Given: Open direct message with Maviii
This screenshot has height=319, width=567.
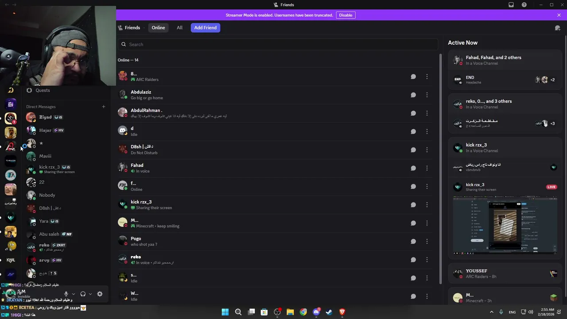Looking at the screenshot, I should pos(66,156).
